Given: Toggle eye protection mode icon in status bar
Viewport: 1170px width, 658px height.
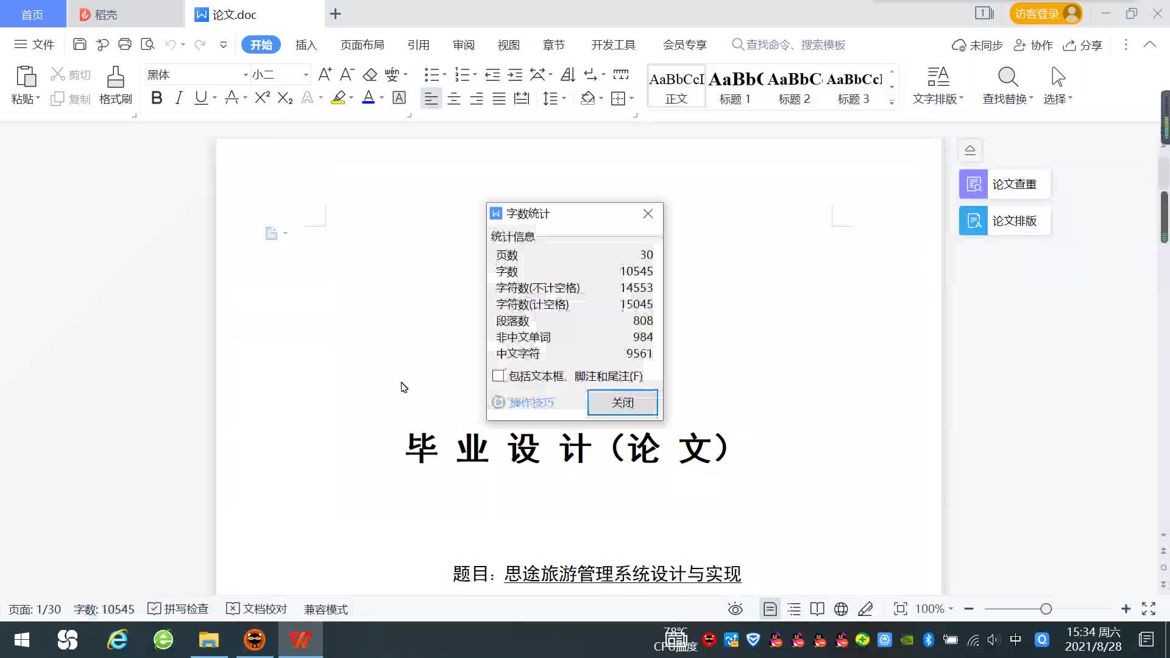Looking at the screenshot, I should pos(736,609).
